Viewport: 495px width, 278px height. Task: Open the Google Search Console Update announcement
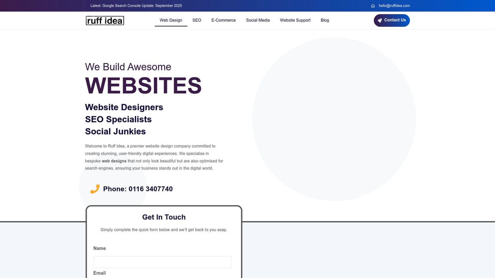coord(136,6)
